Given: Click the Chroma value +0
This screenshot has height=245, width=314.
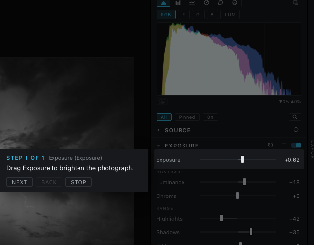Looking at the screenshot, I should 296,196.
